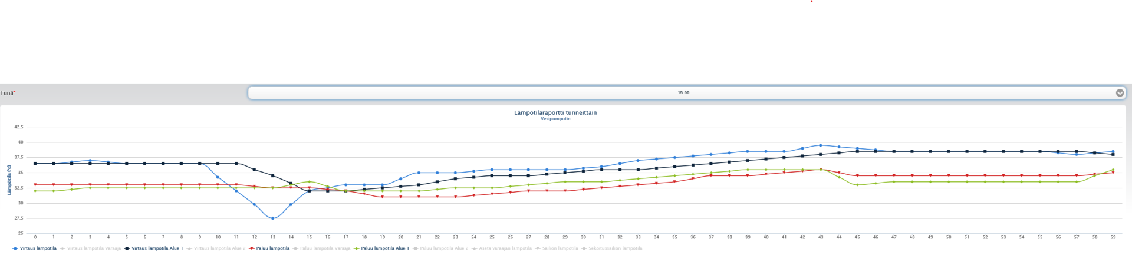Viewport: 1132px width, 272px height.
Task: Toggle Virtaus lämpötila Alue 1 legend entry
Action: (157, 248)
